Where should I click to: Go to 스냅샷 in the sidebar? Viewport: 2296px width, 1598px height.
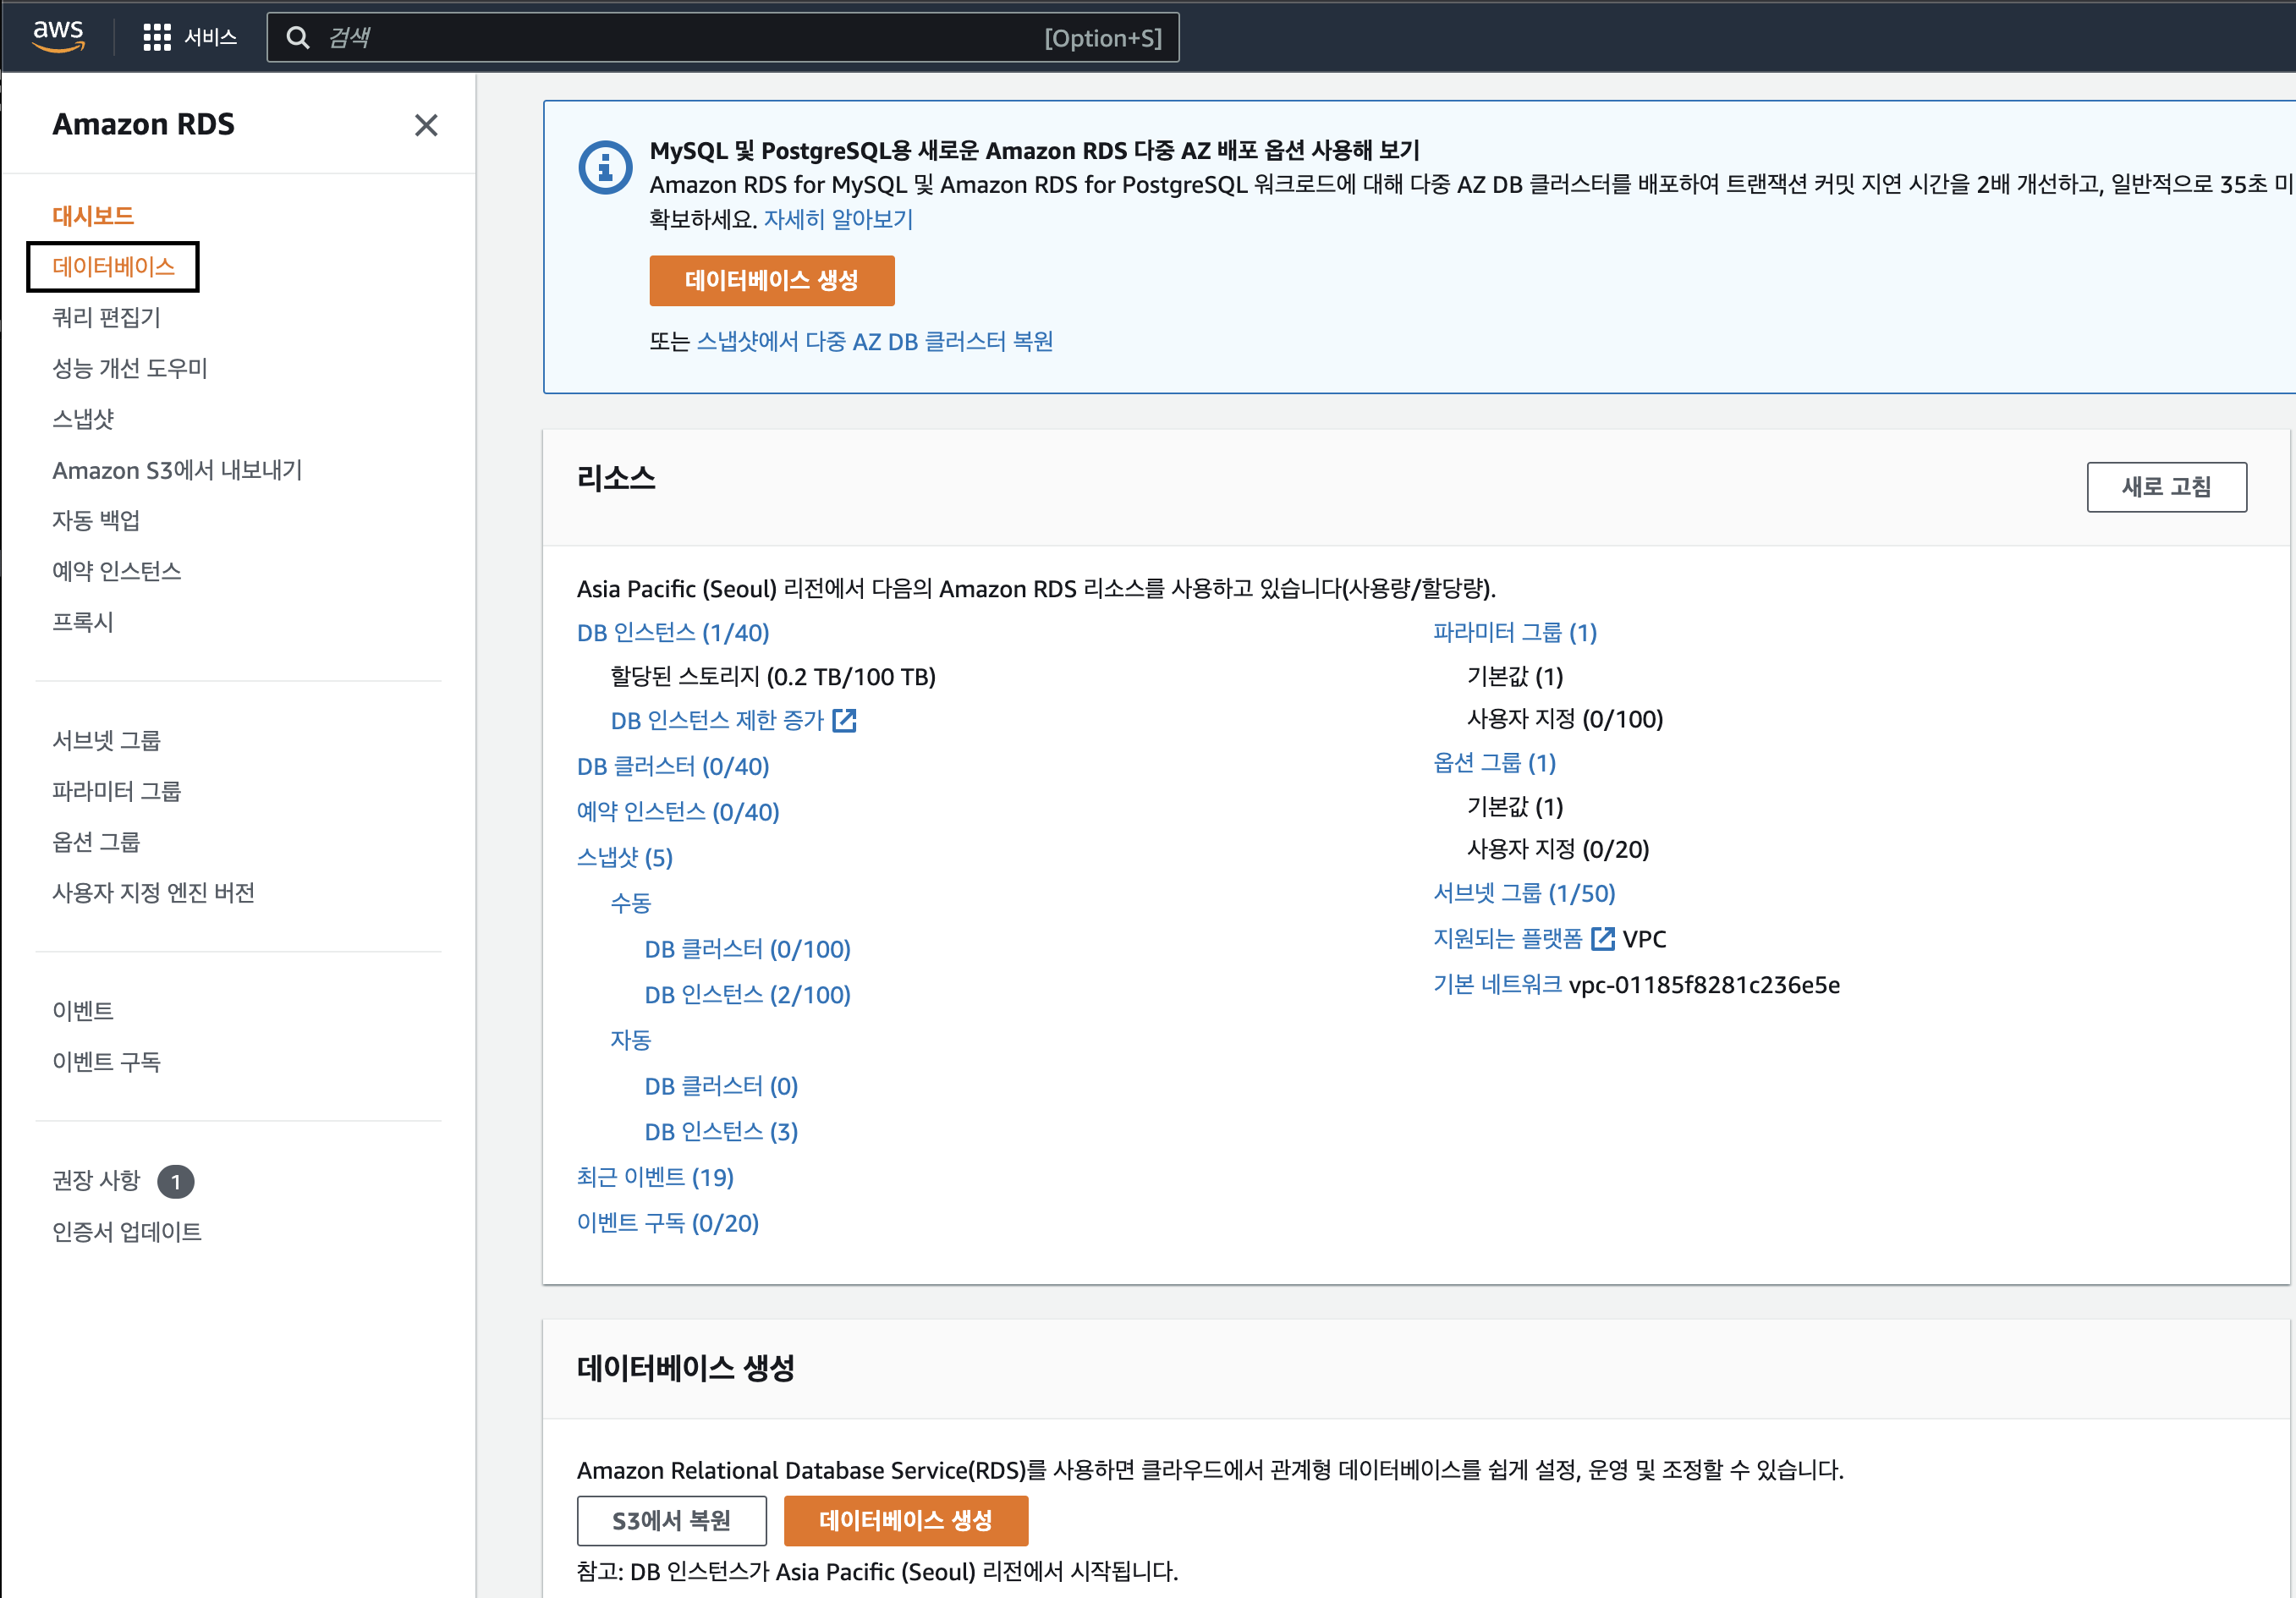point(83,419)
